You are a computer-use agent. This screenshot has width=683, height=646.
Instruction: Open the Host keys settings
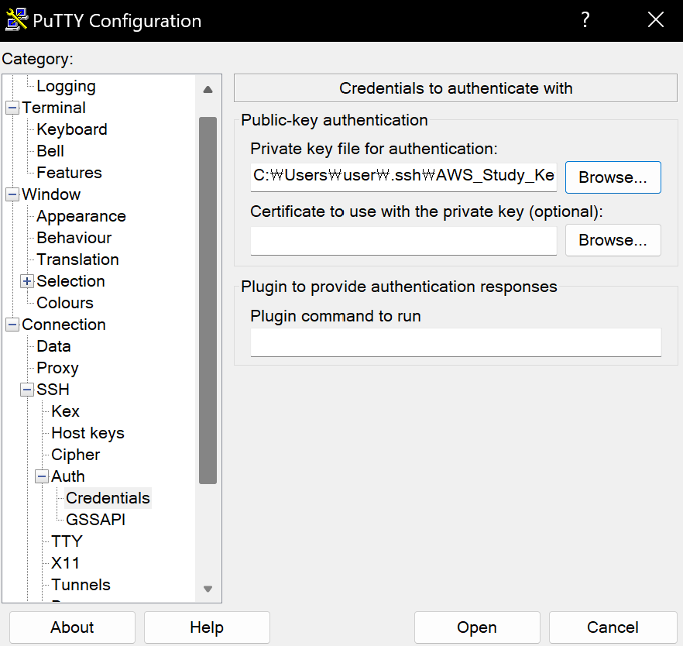[x=88, y=433]
